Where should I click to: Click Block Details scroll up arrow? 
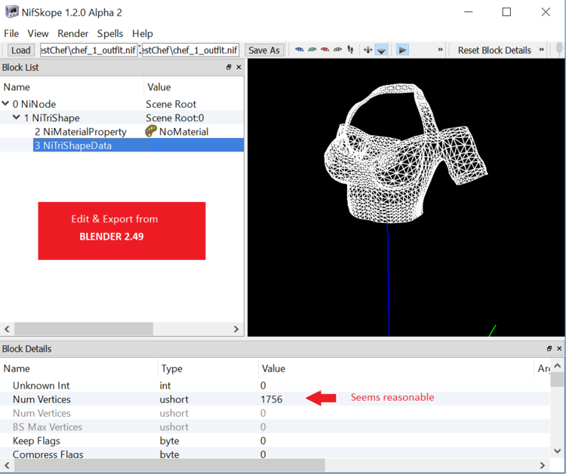point(557,366)
